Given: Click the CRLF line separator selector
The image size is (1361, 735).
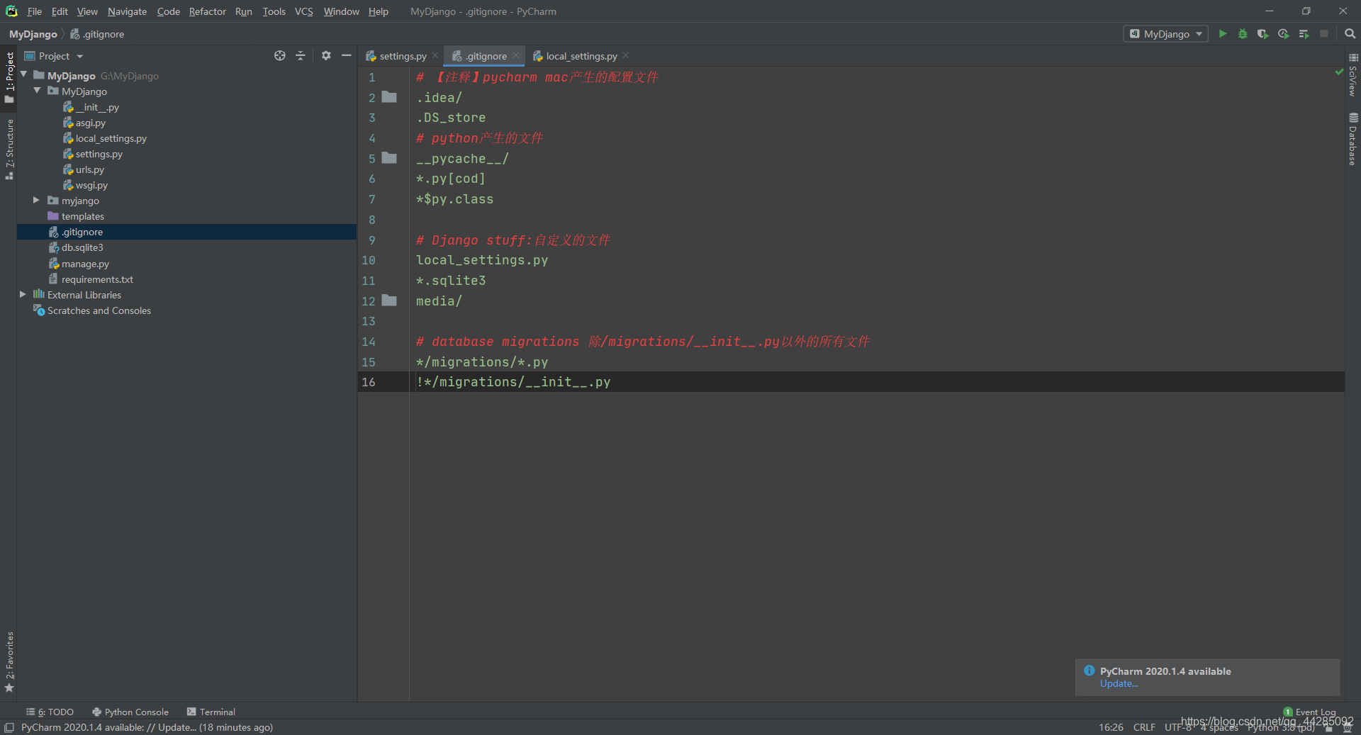Looking at the screenshot, I should click(1143, 727).
